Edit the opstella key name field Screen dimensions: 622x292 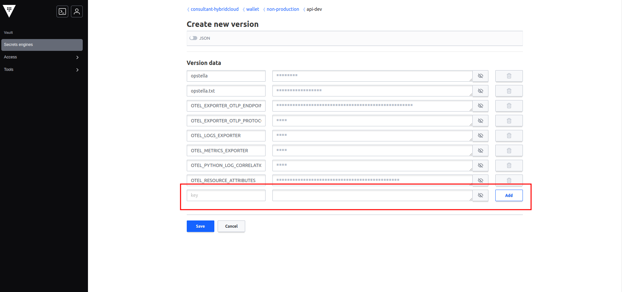click(x=226, y=76)
